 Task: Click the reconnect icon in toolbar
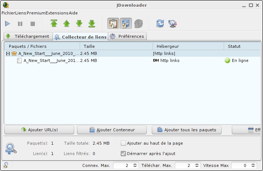[x=160, y=24]
